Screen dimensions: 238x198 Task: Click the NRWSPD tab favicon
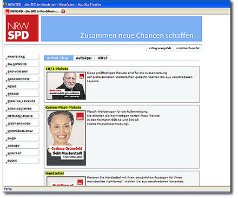pyautogui.click(x=8, y=11)
